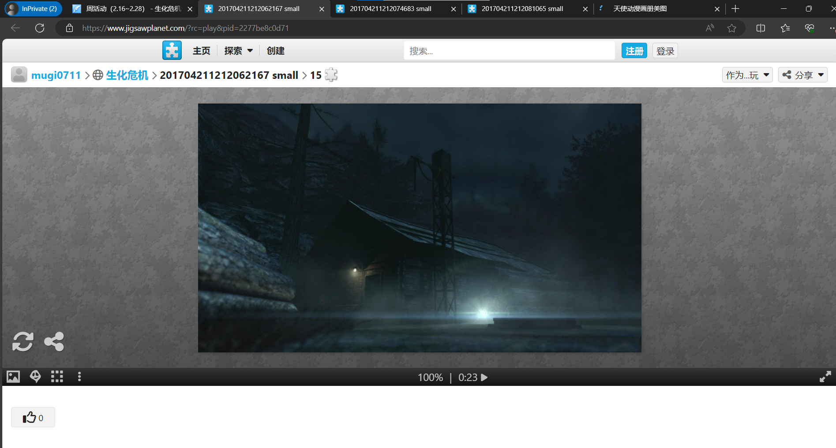Enter fullscreen with the expand icon
This screenshot has height=448, width=836.
click(x=825, y=377)
